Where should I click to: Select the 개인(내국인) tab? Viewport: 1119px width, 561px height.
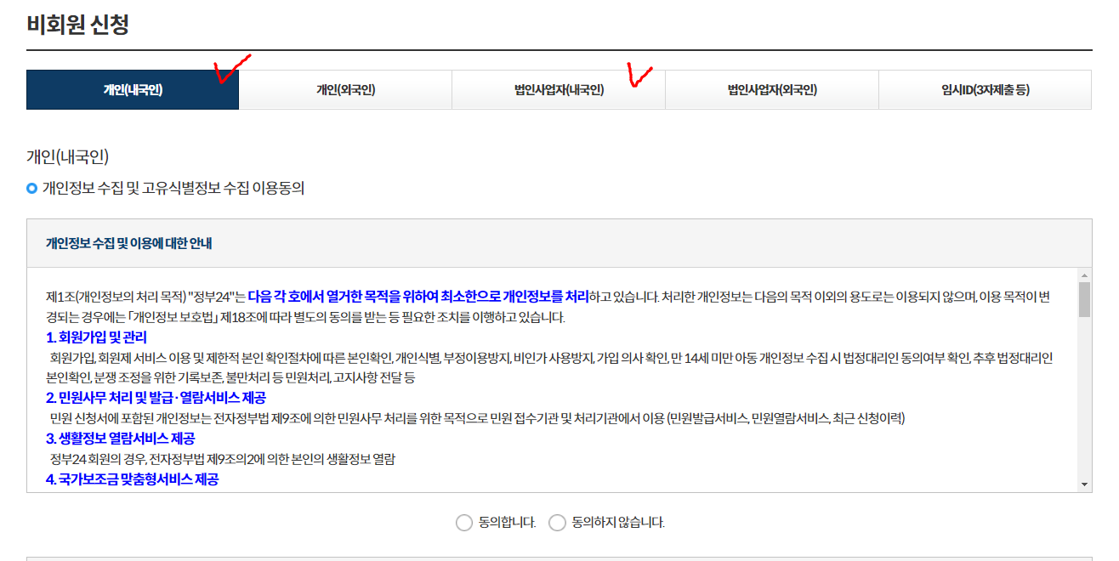(x=133, y=90)
